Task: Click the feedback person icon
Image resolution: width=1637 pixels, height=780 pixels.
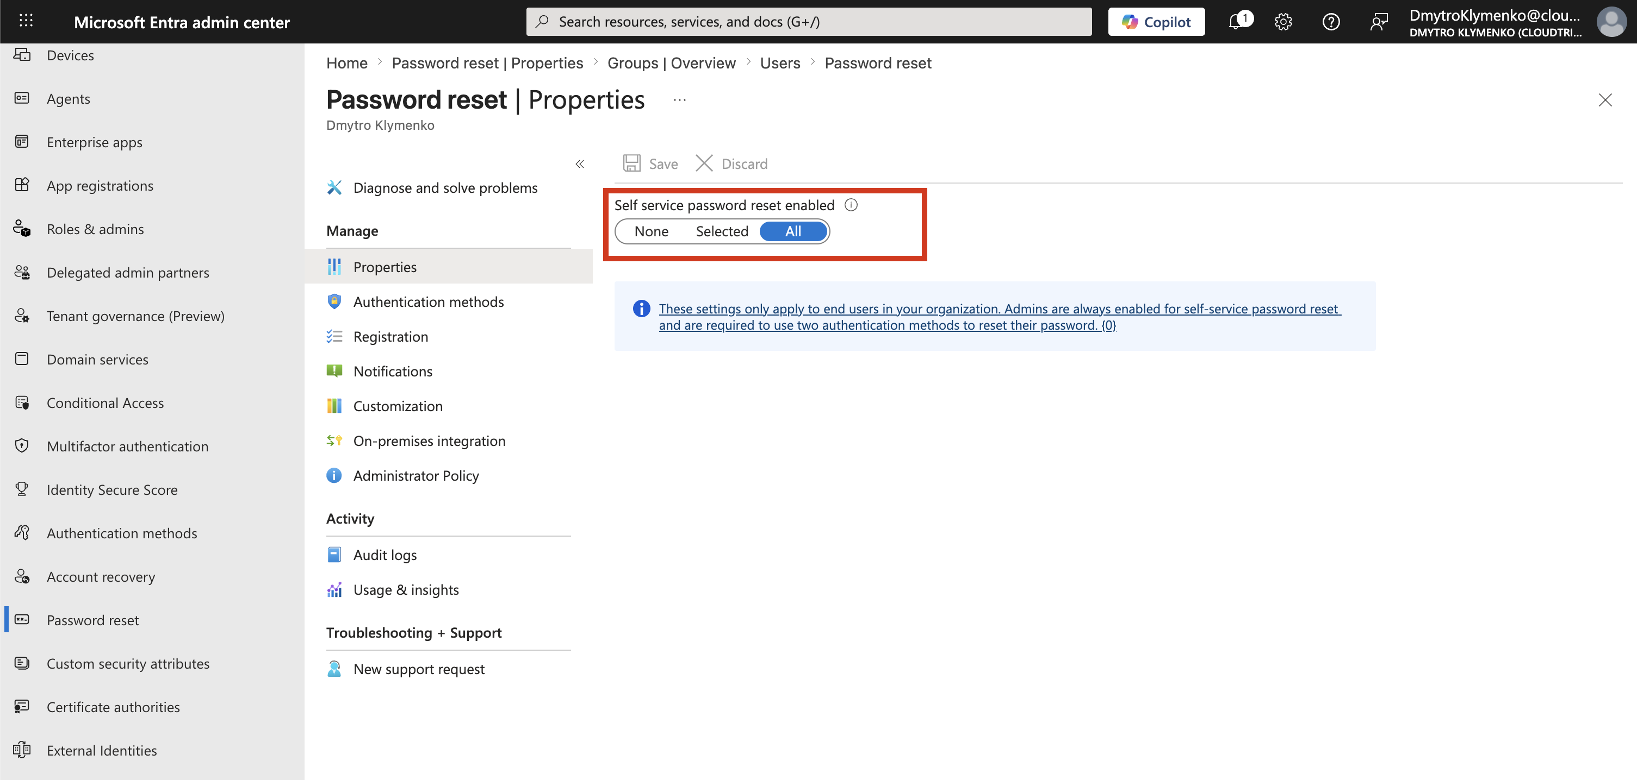Action: click(1378, 22)
